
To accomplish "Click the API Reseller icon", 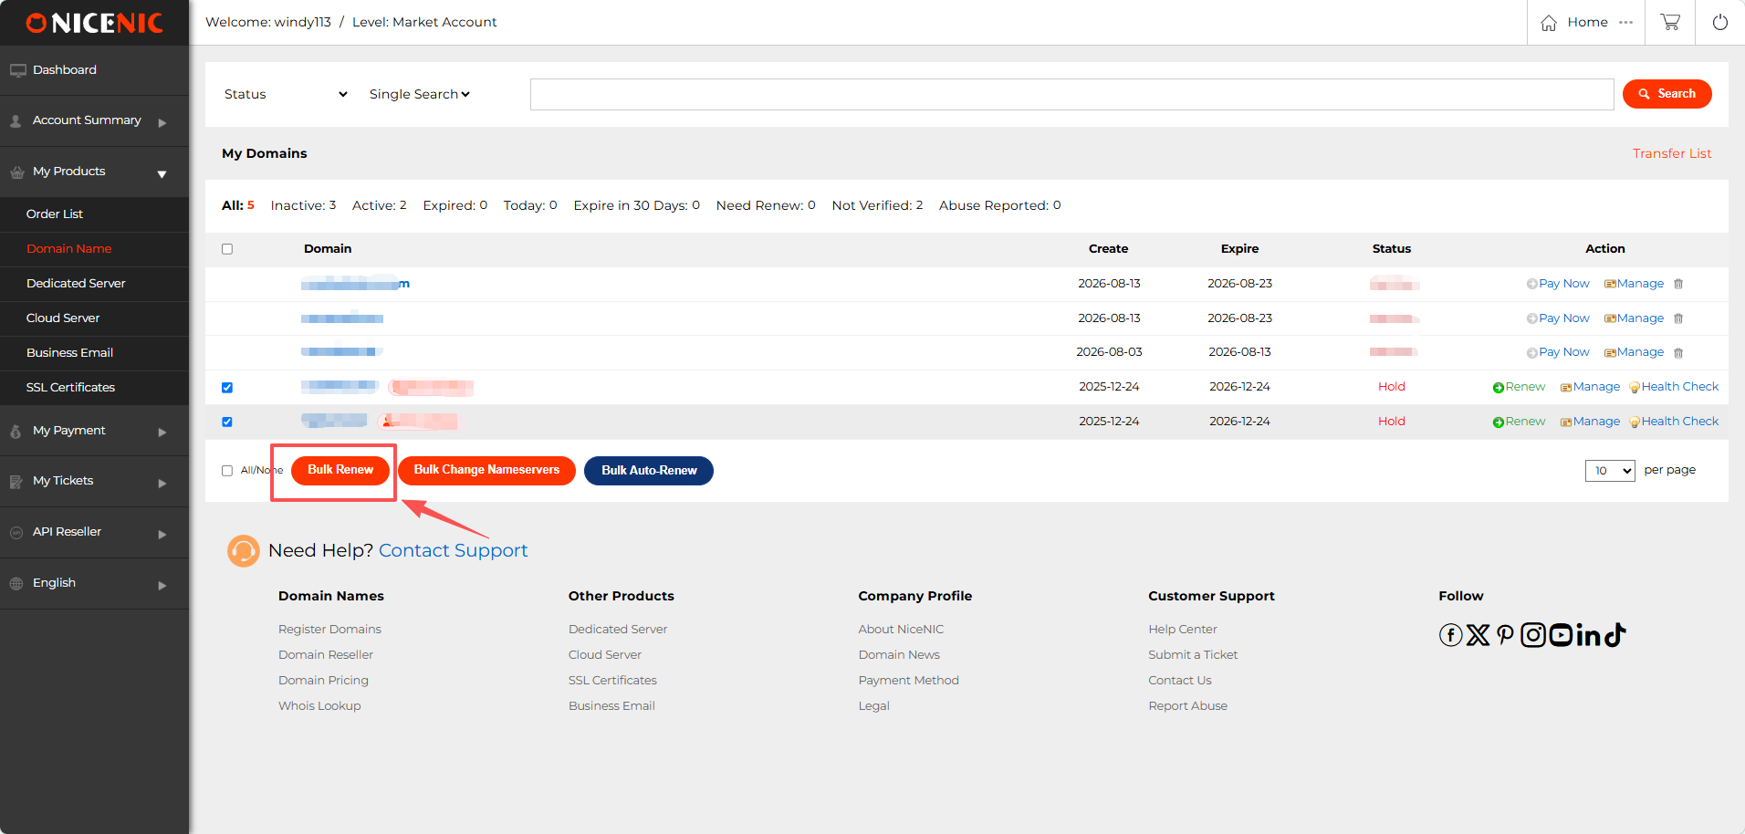I will coord(16,532).
